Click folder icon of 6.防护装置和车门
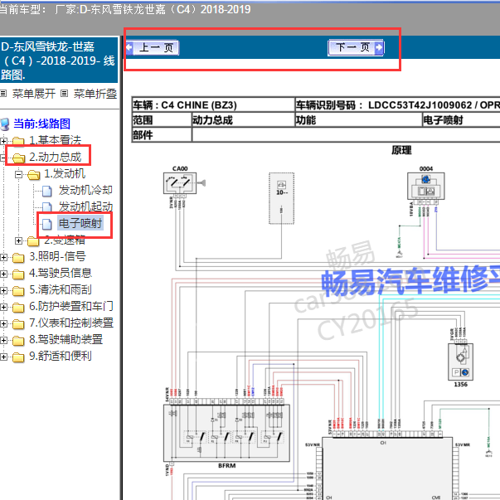Viewport: 500px width, 500px height. point(18,307)
